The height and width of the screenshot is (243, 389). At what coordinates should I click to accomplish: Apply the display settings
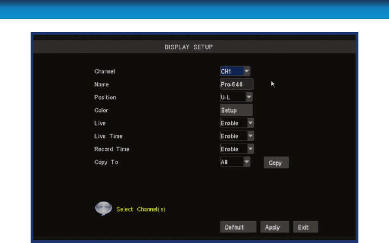click(274, 227)
